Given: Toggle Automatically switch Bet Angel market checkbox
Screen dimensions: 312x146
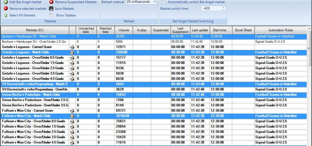Looking at the screenshot, I should click(164, 2).
